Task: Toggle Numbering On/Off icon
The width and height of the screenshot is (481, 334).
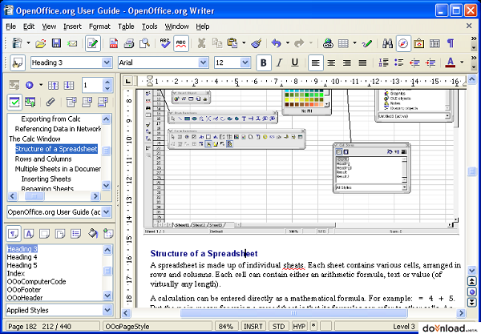Action: click(x=383, y=62)
